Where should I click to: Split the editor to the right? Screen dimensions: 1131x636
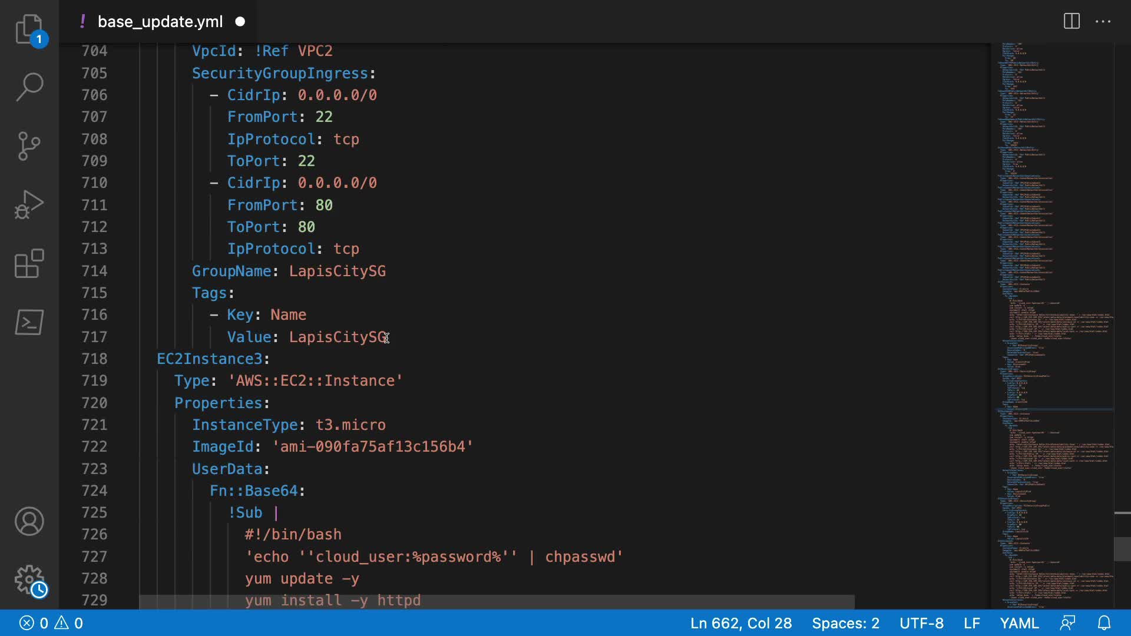point(1072,22)
